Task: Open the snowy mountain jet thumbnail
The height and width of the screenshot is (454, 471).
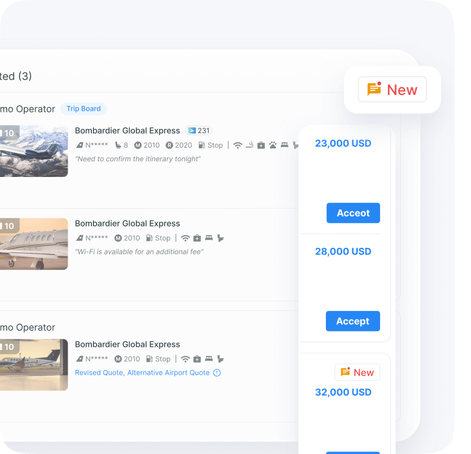Action: [34, 151]
